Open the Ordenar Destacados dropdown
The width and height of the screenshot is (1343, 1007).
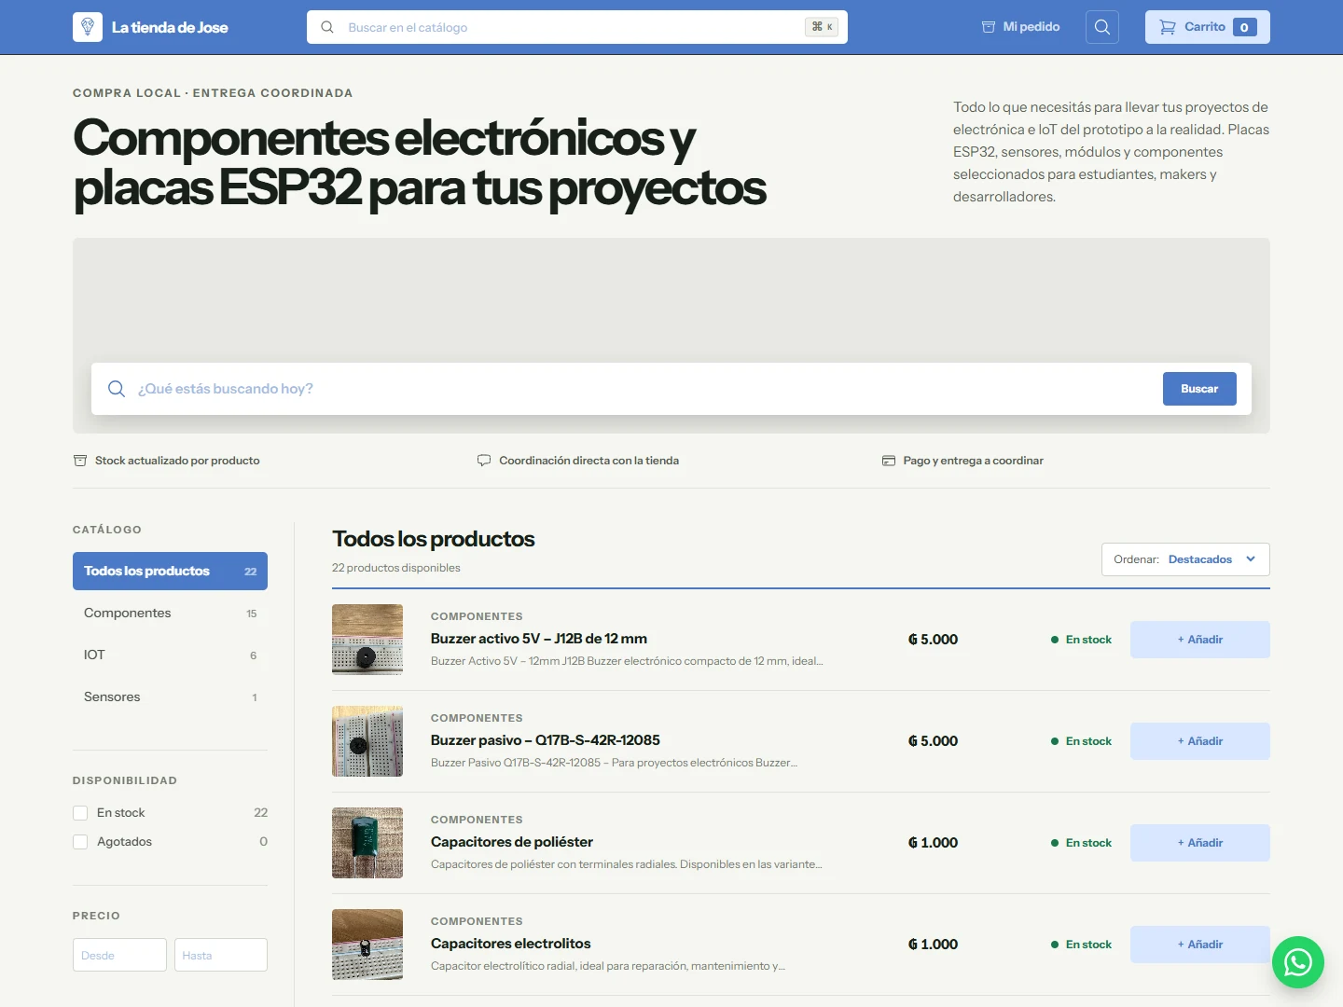click(x=1185, y=559)
